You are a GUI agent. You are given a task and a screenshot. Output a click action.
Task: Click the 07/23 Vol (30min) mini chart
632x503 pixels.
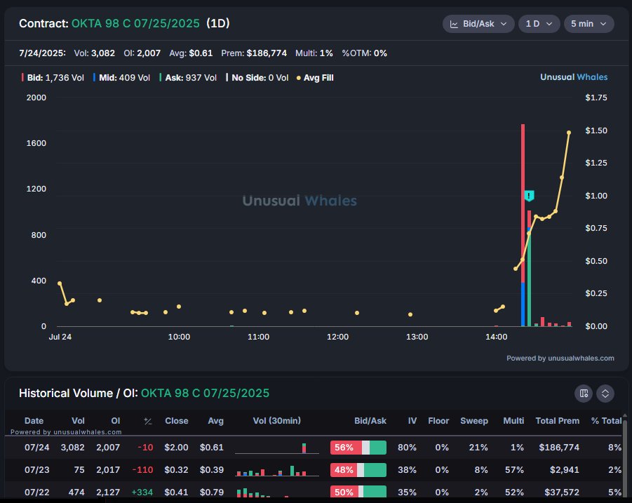[x=277, y=470]
